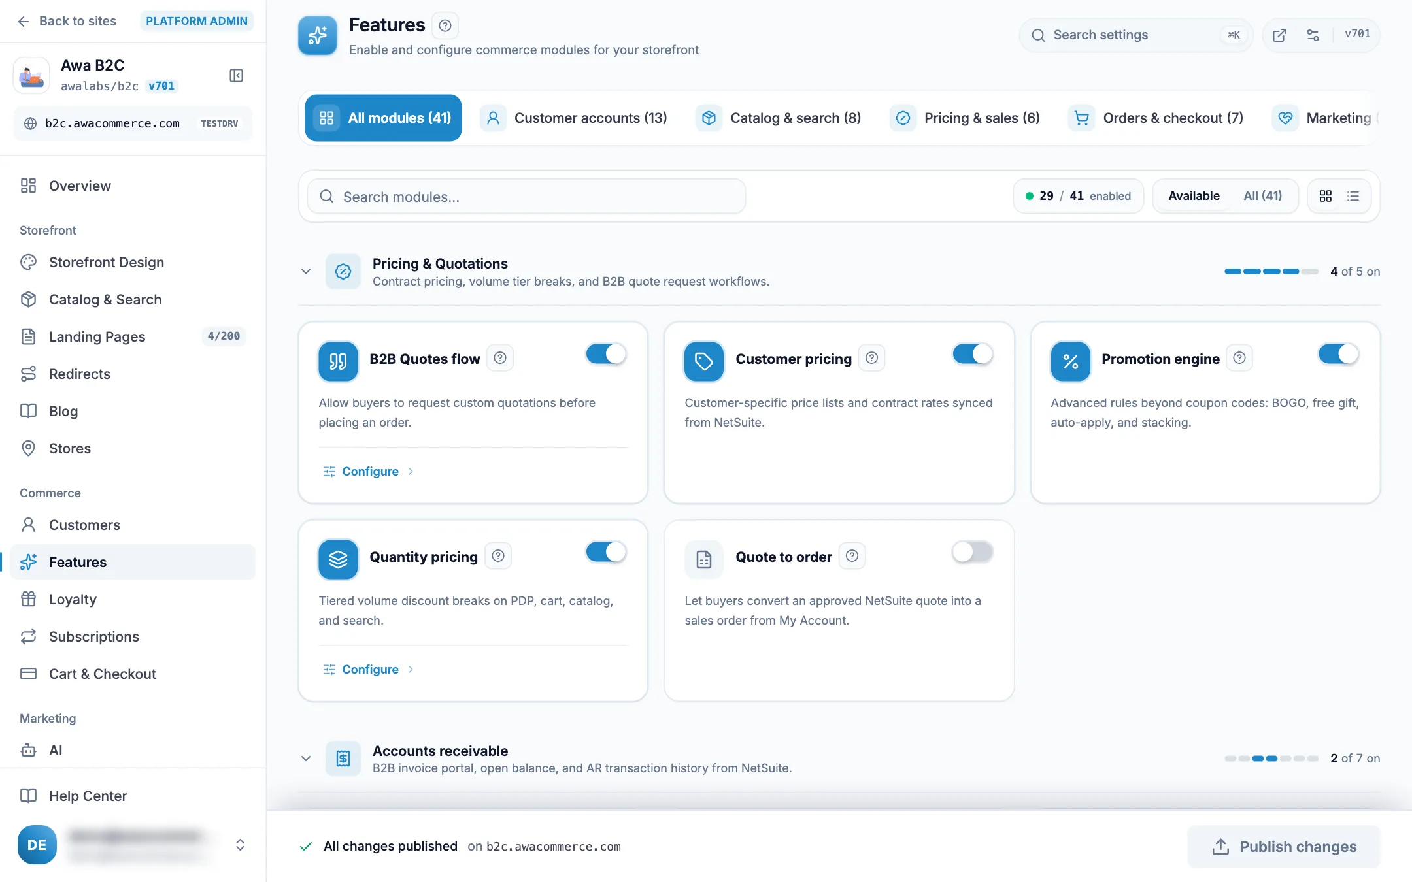
Task: Click the Quantity pricing layers icon
Action: click(338, 559)
